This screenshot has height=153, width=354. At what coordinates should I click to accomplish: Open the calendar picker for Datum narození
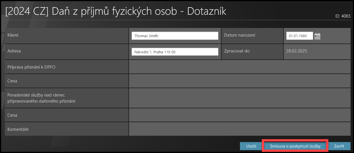click(x=317, y=36)
